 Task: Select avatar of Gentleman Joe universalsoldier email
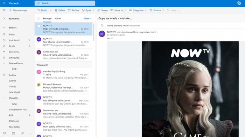(x=39, y=111)
